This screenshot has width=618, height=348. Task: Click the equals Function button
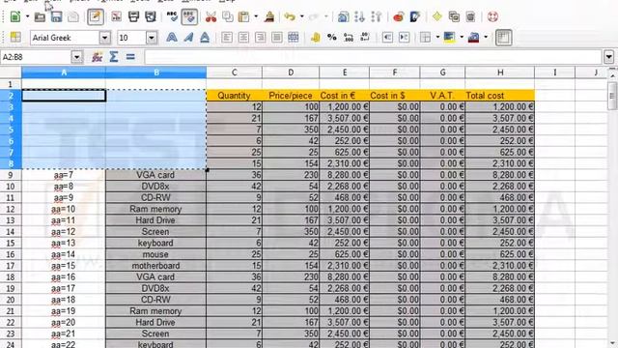(x=130, y=57)
